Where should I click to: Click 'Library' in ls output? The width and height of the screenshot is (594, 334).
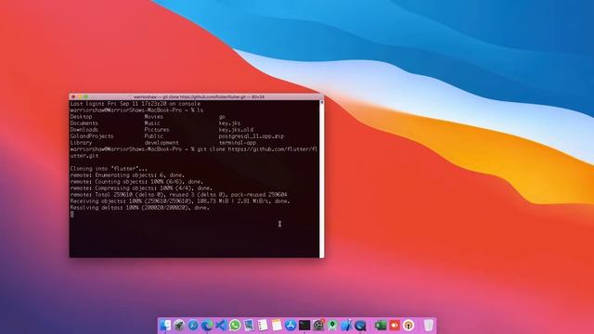[x=81, y=143]
